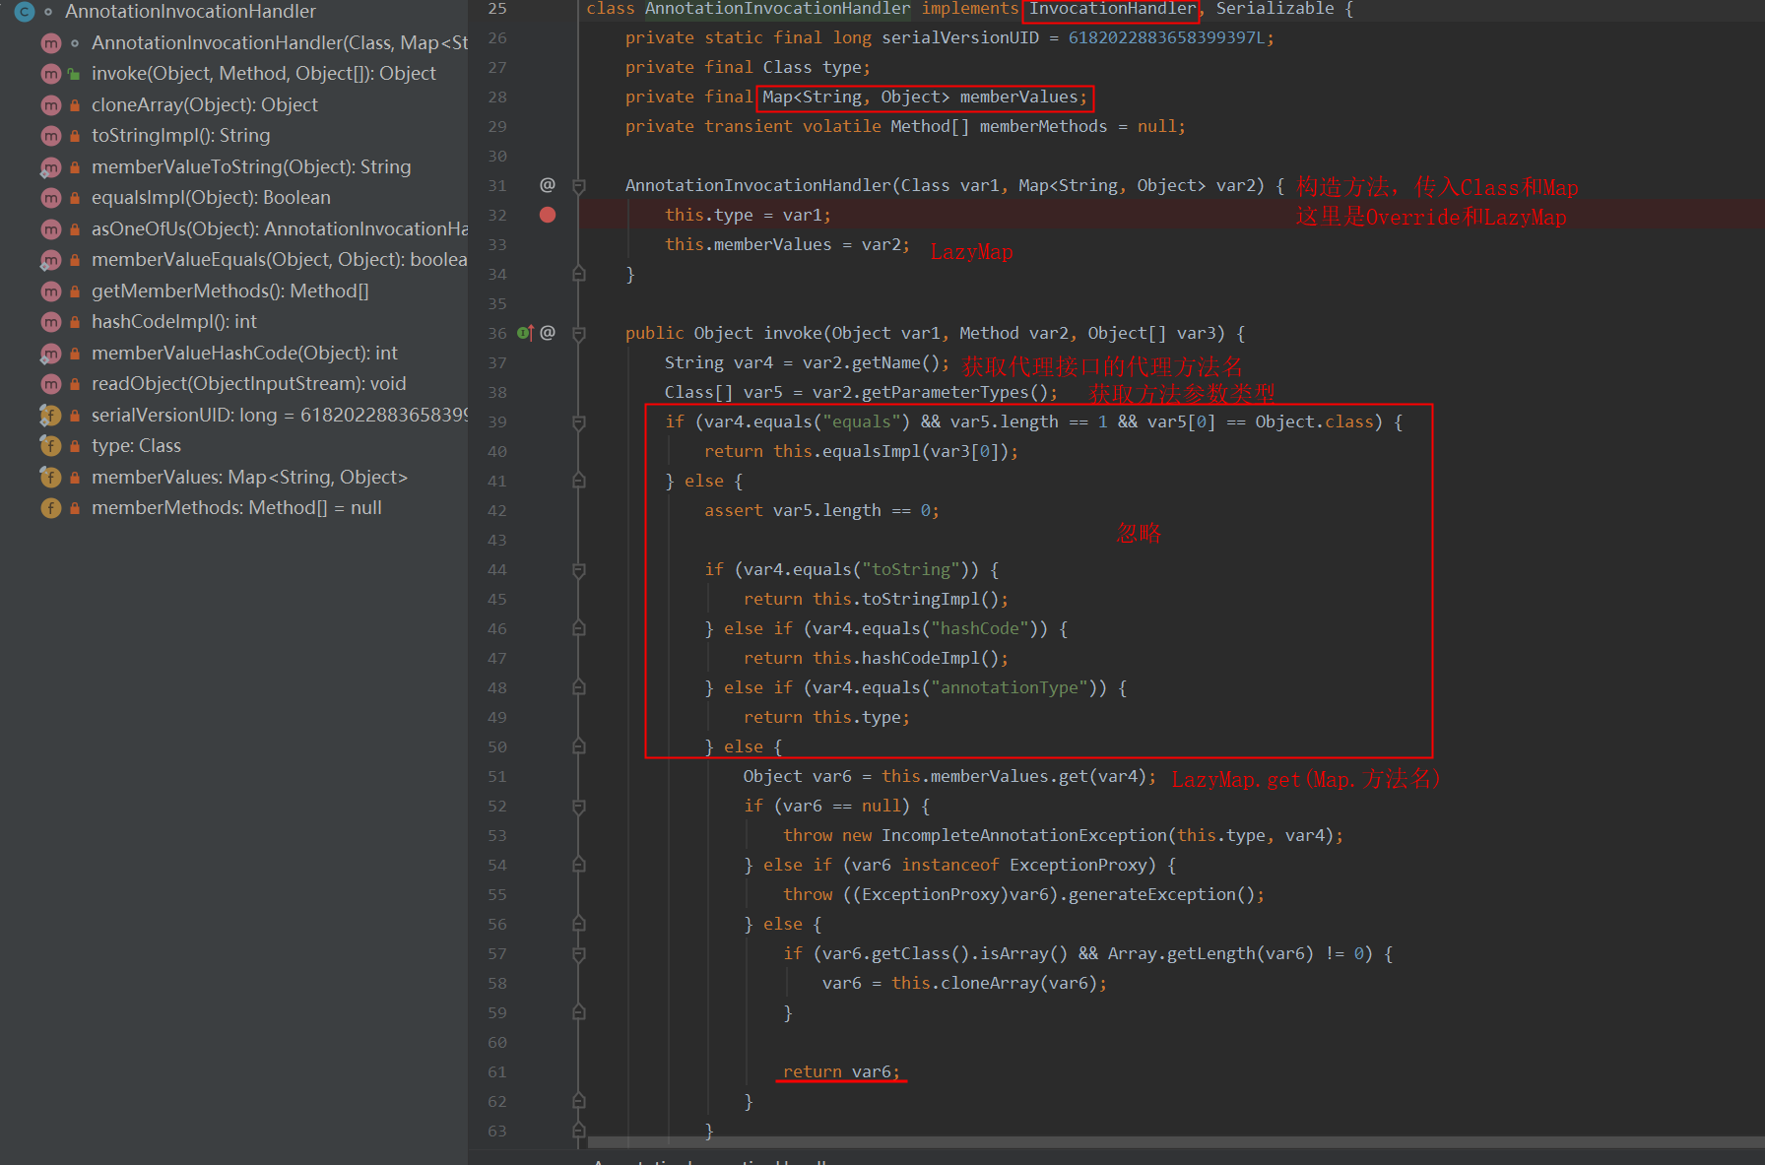
Task: Click field icon beside memberValues: Map
Action: point(51,478)
